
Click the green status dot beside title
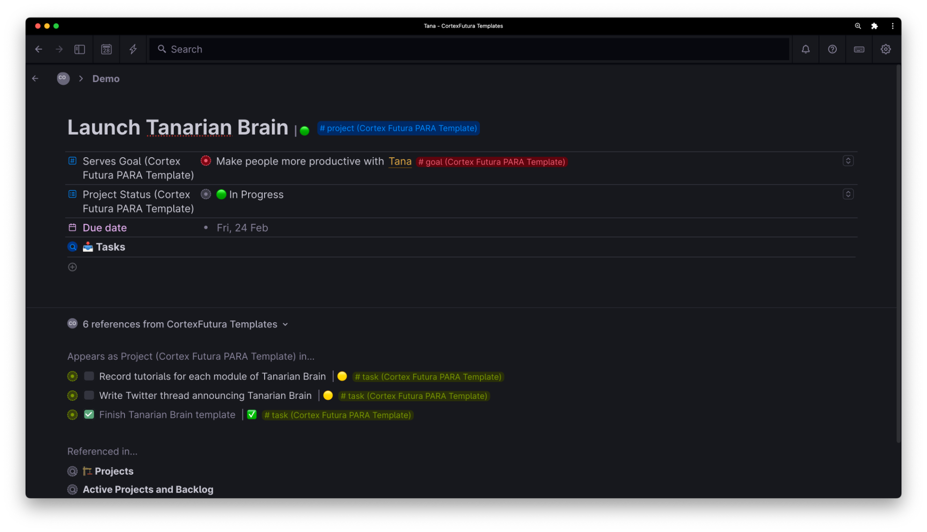click(x=304, y=131)
